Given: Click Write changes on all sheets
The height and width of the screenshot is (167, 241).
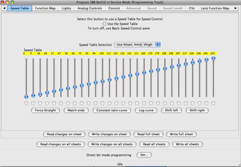Looking at the screenshot, I should (x=112, y=144).
